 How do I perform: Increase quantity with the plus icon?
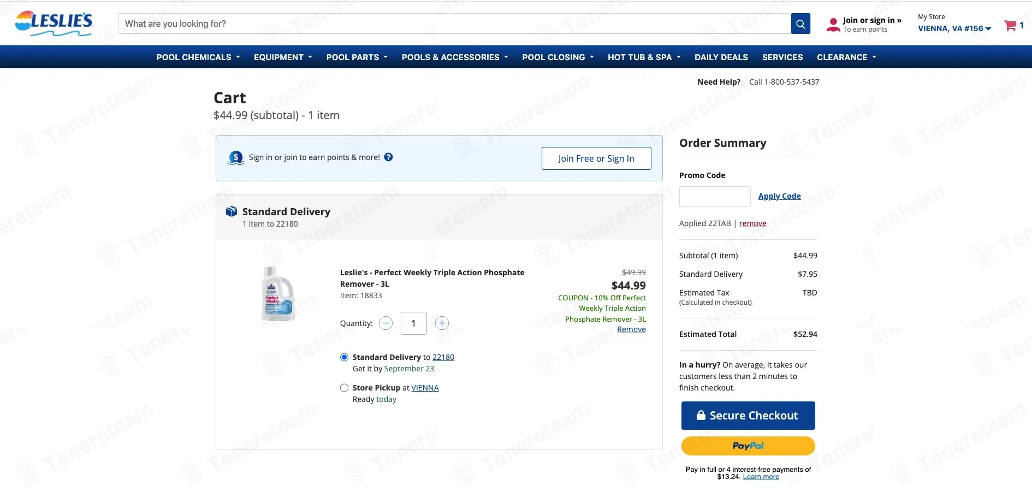(x=442, y=323)
